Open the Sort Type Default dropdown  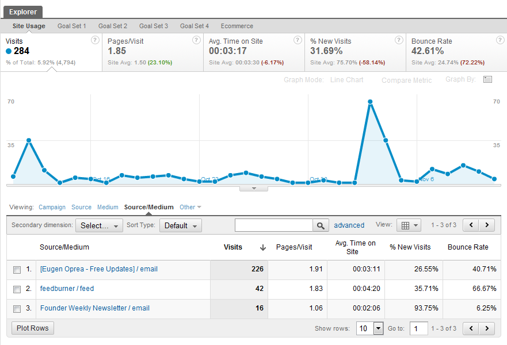point(179,225)
